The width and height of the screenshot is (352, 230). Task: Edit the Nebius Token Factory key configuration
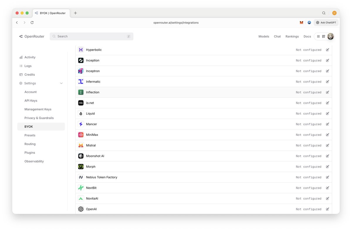[327, 177]
